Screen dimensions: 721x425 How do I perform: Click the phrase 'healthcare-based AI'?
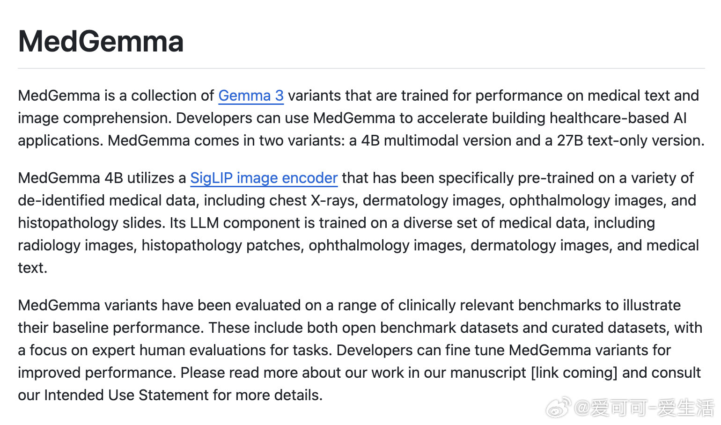click(x=618, y=118)
